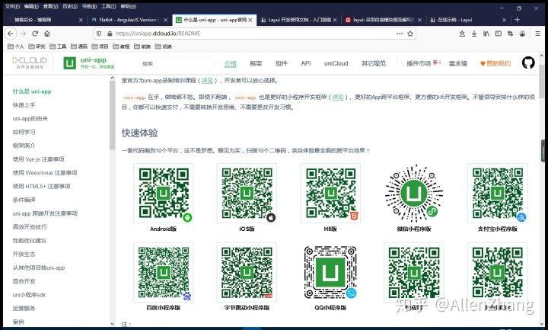The image size is (548, 330).
Task: Open uni小程序sdk in the sidebar
Action: click(x=29, y=295)
